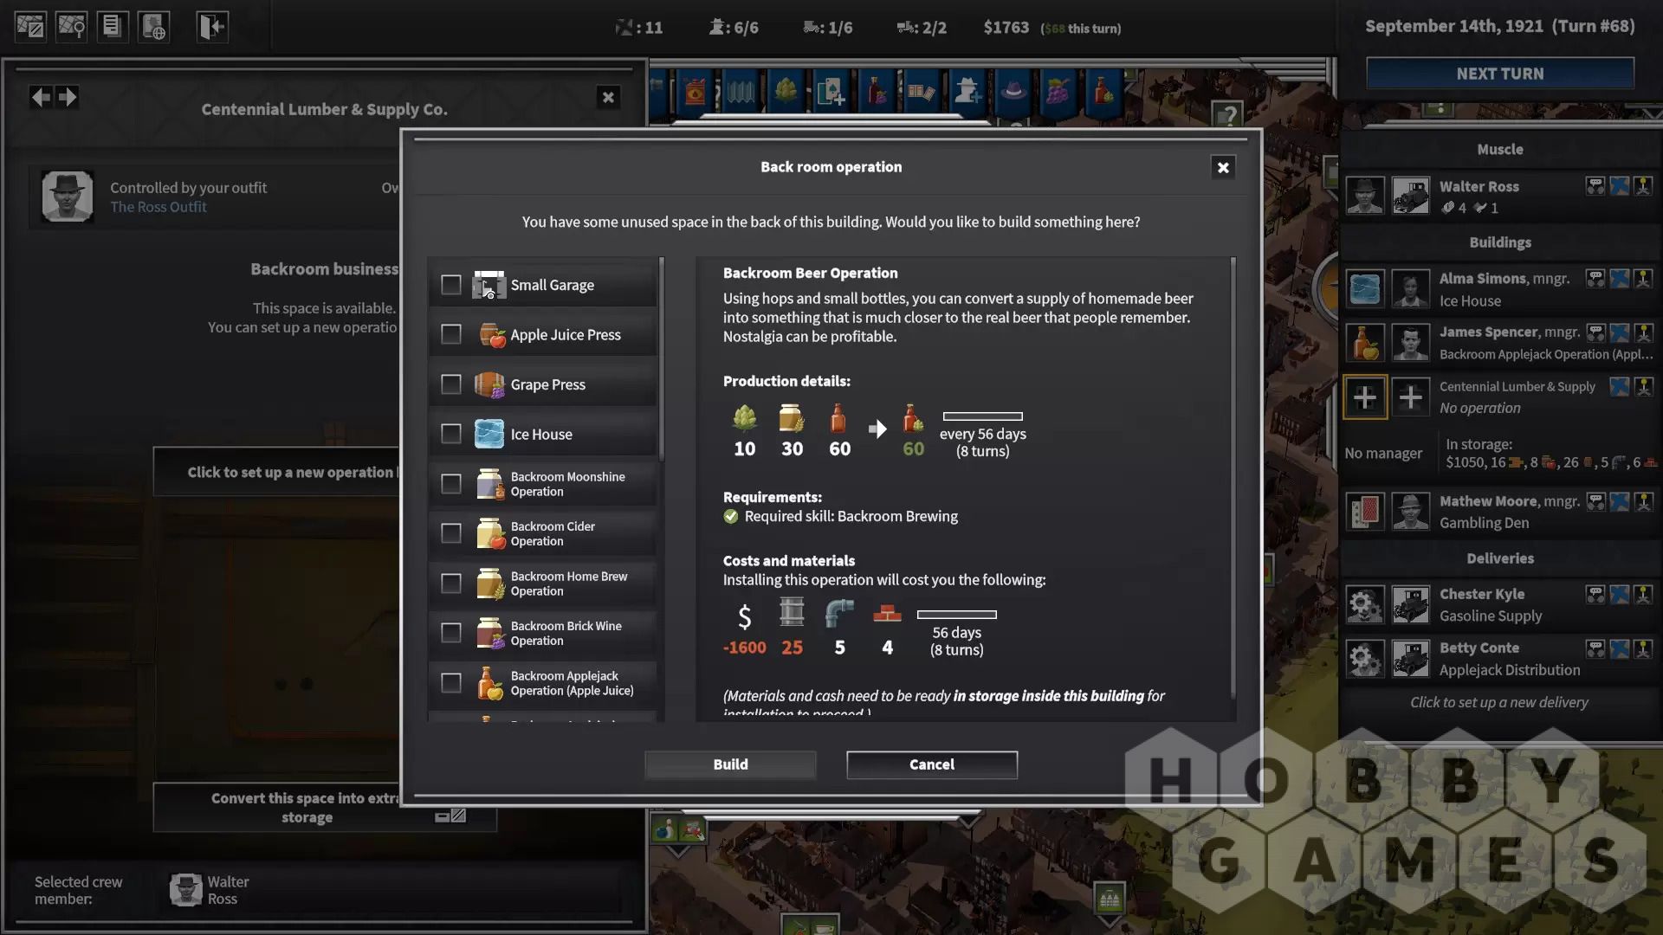This screenshot has width=1663, height=935.
Task: Click the '$1763' cash display
Action: (1006, 28)
